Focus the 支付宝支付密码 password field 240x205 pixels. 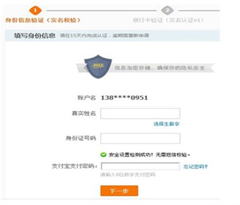pyautogui.click(x=140, y=166)
